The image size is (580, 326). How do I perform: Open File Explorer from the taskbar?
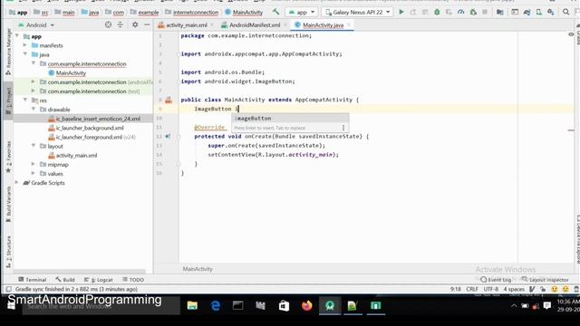tap(192, 306)
